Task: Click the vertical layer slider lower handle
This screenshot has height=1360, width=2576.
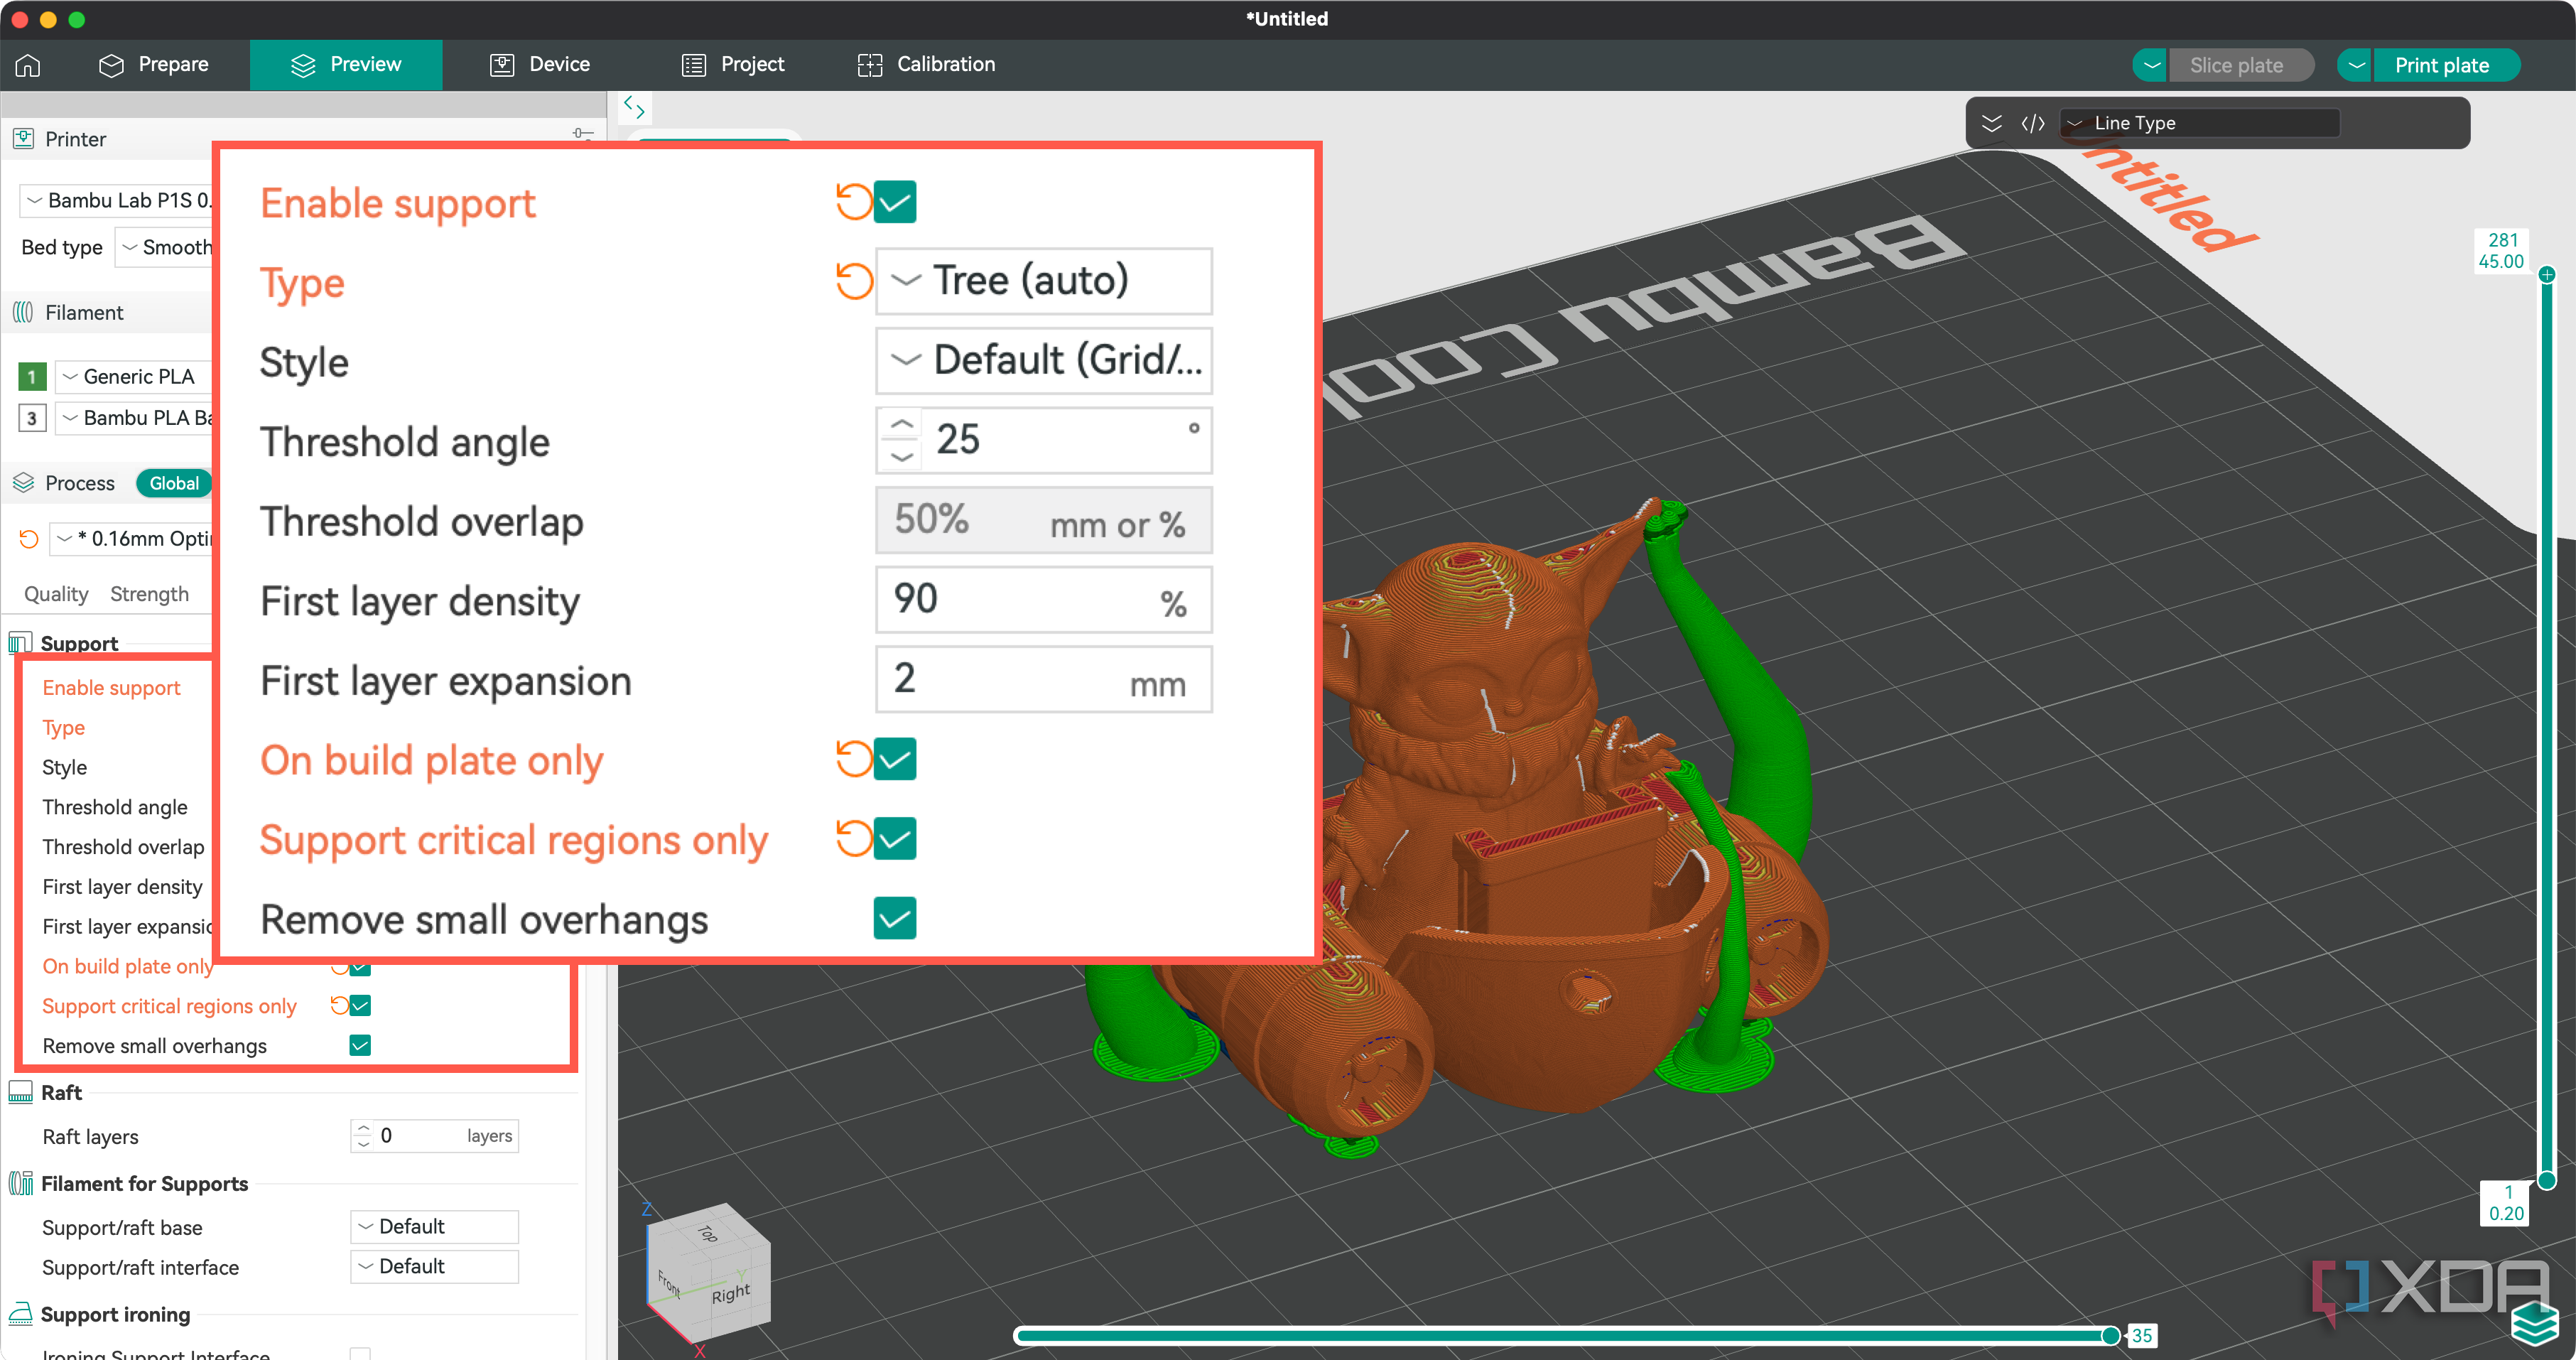Action: 2546,1180
